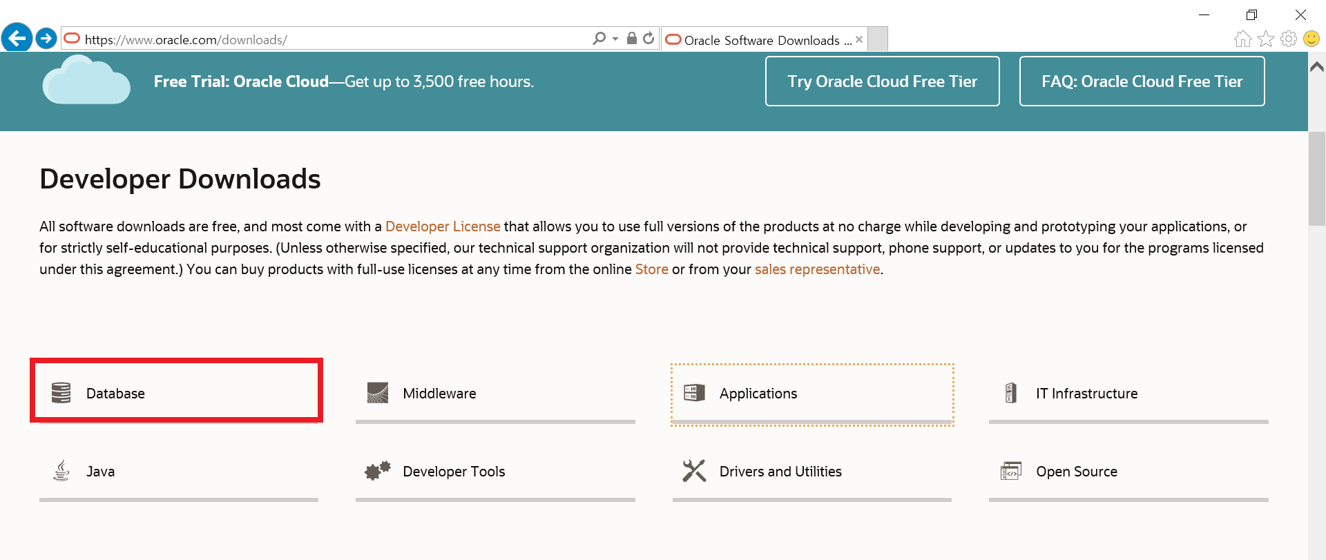1326x560 pixels.
Task: Minimize the browser window
Action: tap(1204, 15)
